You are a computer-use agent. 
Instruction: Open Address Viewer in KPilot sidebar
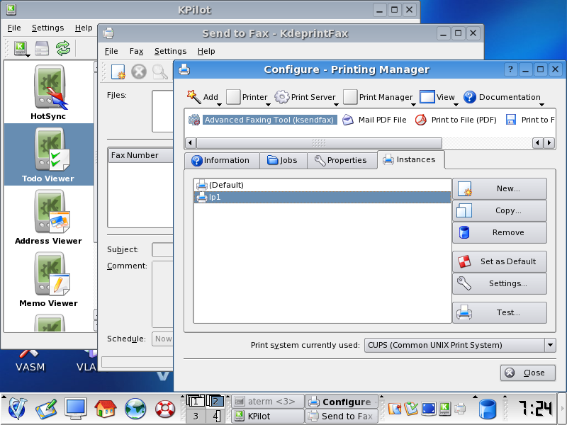[x=49, y=217]
